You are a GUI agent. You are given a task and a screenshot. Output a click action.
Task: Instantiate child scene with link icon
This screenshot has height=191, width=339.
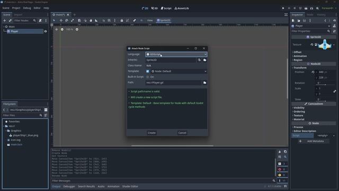[x=10, y=21]
